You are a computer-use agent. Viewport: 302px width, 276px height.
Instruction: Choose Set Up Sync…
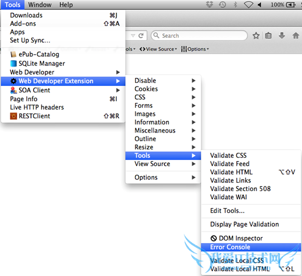coord(63,40)
